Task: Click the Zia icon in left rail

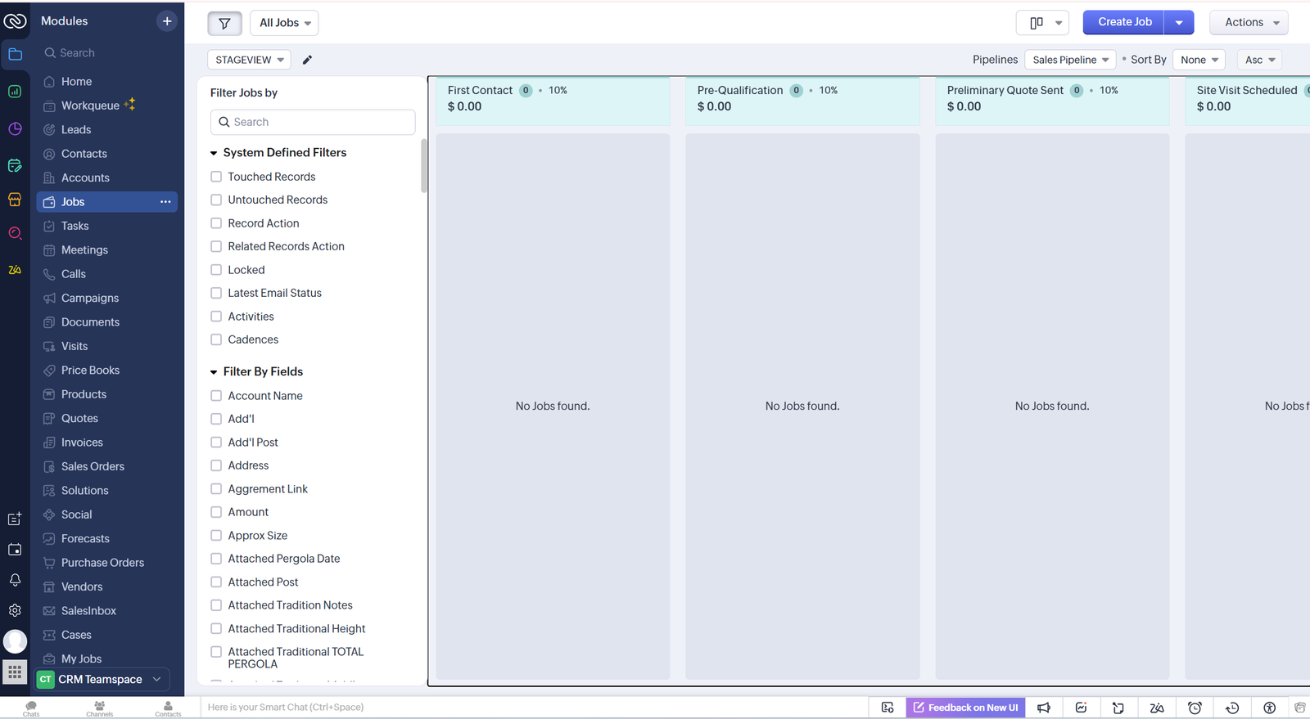Action: click(15, 270)
